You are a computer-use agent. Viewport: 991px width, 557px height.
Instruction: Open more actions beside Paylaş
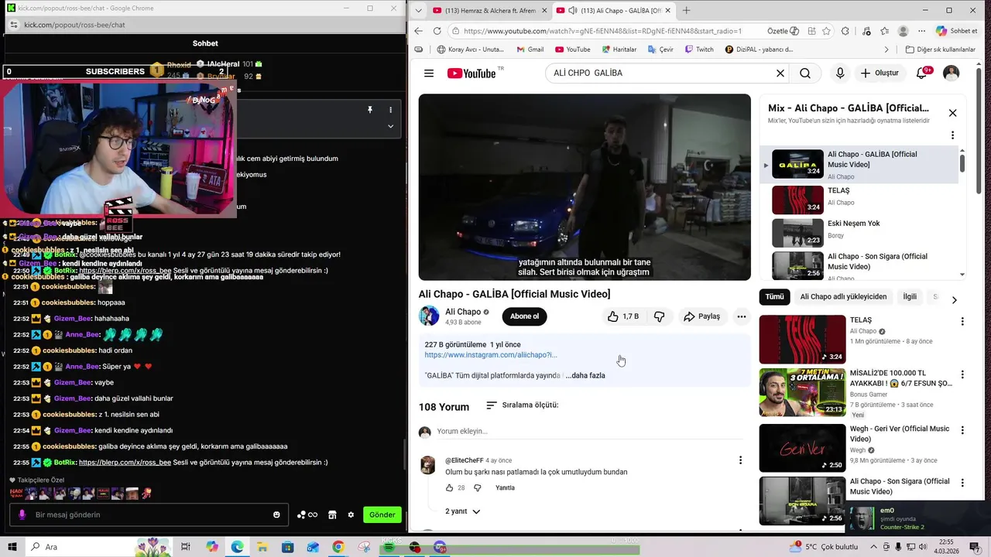[x=741, y=316]
